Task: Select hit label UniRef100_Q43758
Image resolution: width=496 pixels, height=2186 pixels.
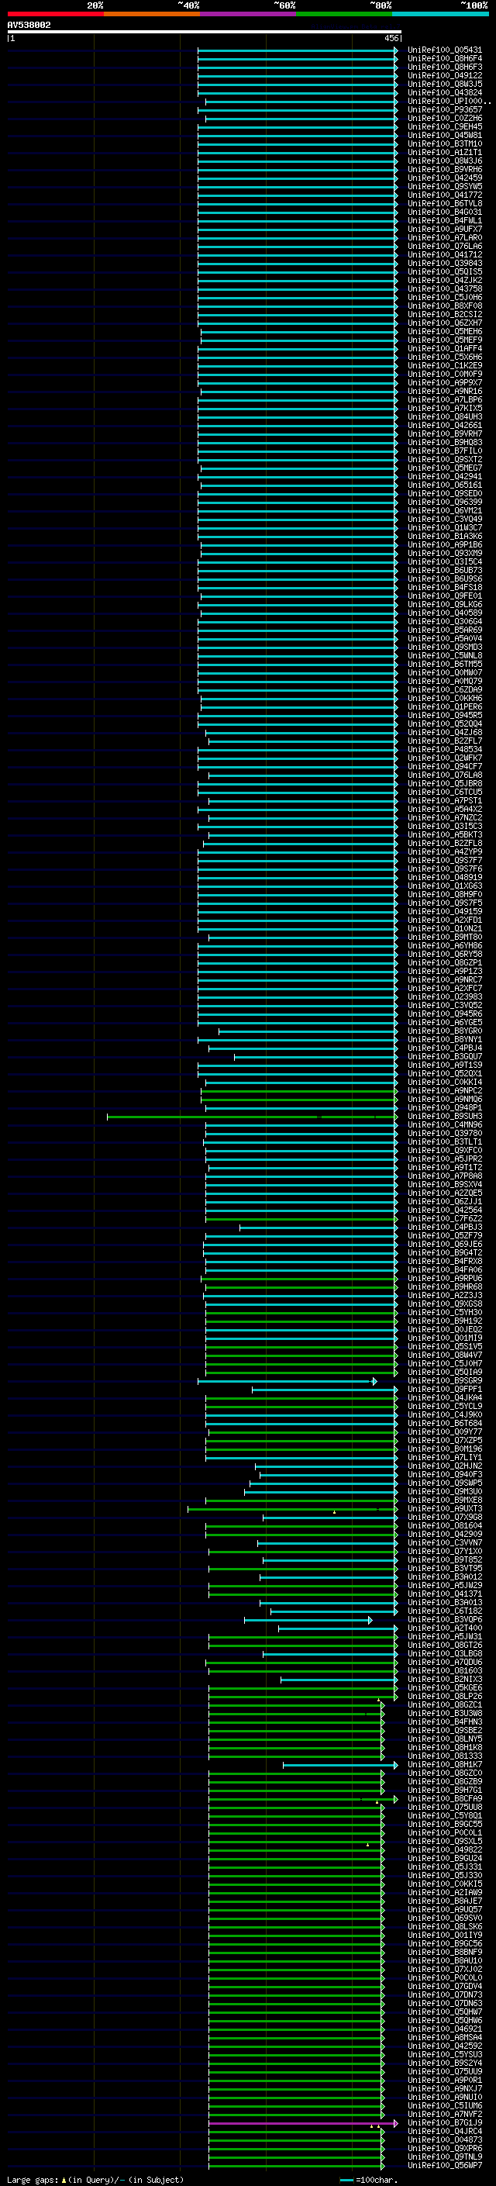Action: click(444, 288)
